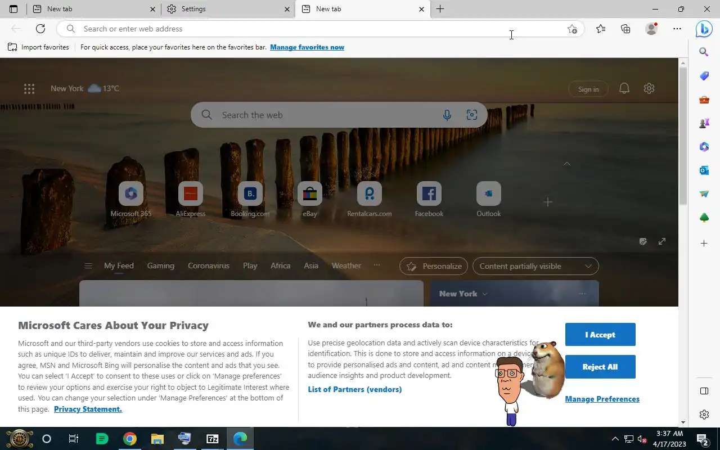
Task: Open the Privacy Statement link
Action: click(x=88, y=409)
